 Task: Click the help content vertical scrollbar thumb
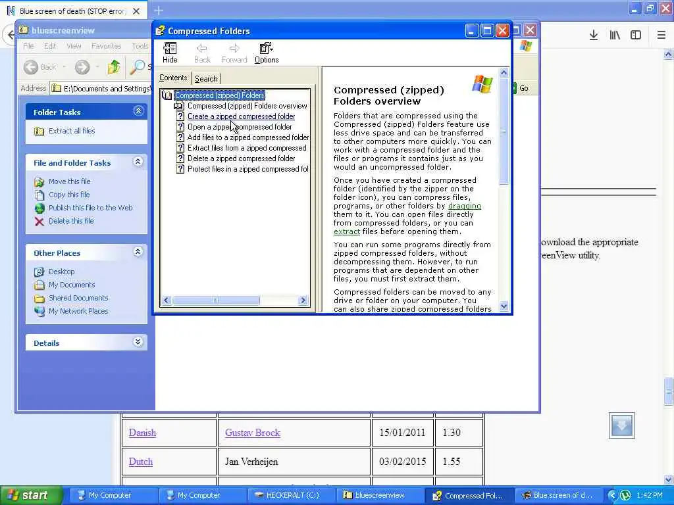504,132
